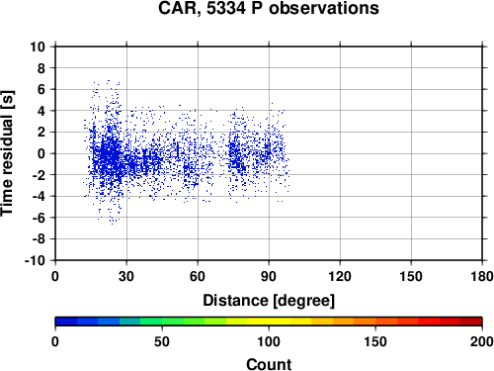This screenshot has height=371, width=494.
Task: Click the dark red end of colorbar
Action: 471,322
